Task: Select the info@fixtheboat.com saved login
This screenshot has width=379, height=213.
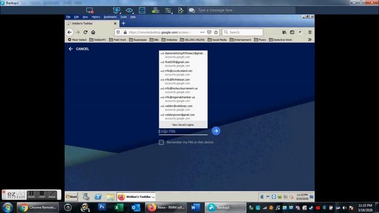Action: pyautogui.click(x=183, y=82)
